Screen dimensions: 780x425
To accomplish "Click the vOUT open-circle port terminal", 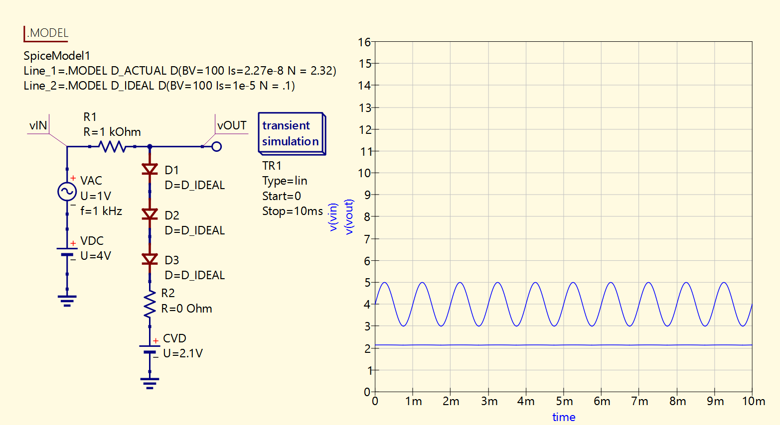I will tap(216, 146).
